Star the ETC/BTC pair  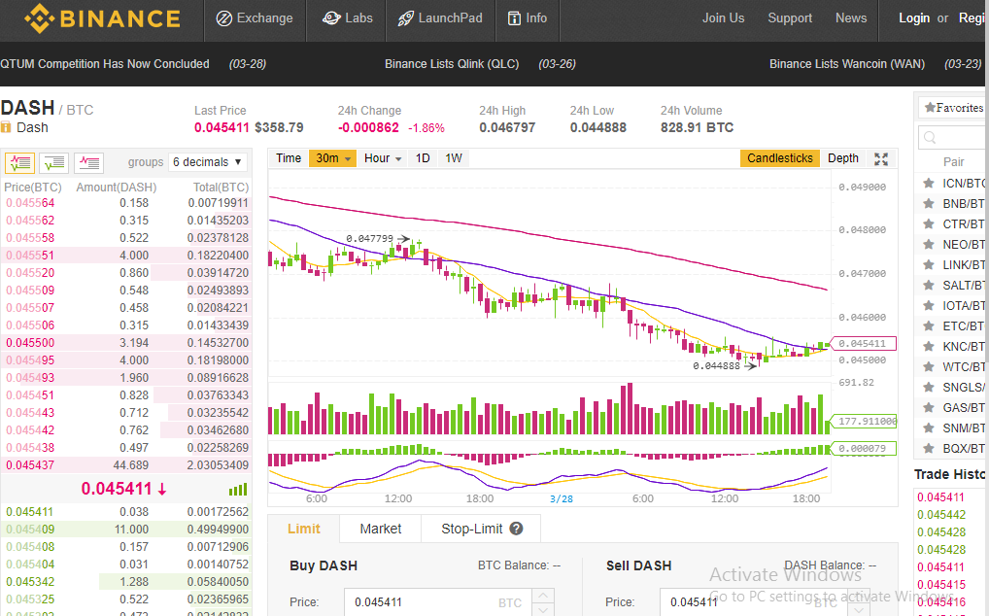pos(929,325)
